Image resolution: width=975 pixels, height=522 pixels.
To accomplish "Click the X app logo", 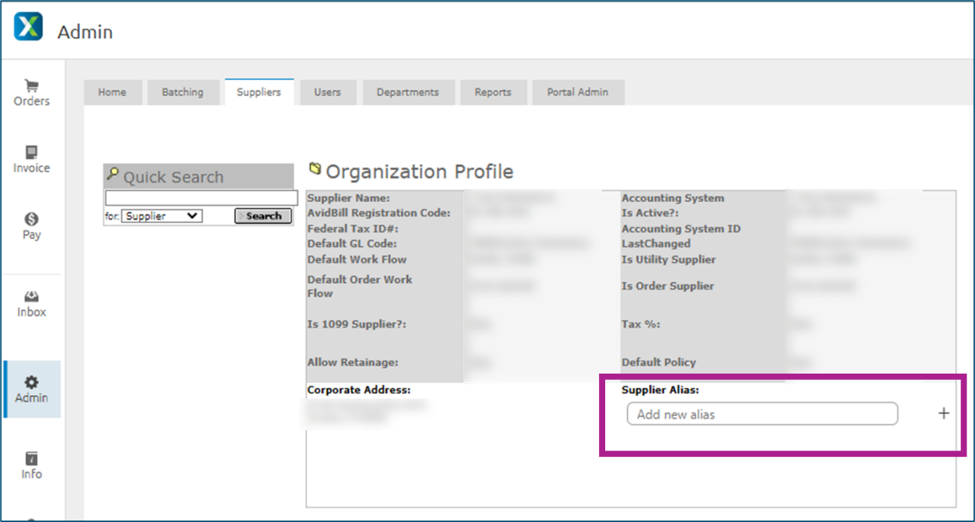I will (29, 26).
